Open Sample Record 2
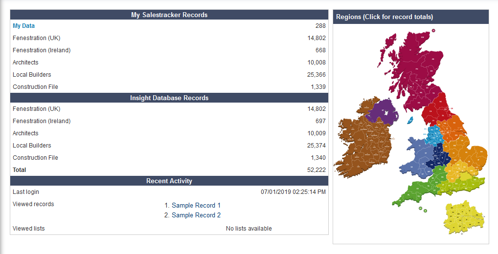 196,215
